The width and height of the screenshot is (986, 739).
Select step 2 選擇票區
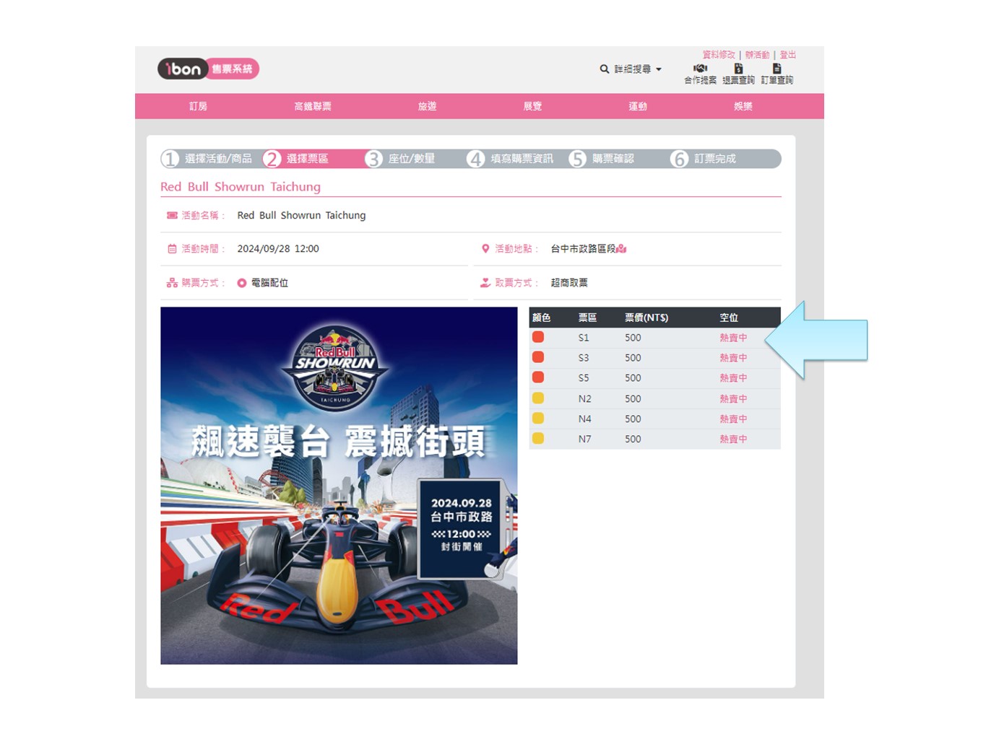(296, 159)
